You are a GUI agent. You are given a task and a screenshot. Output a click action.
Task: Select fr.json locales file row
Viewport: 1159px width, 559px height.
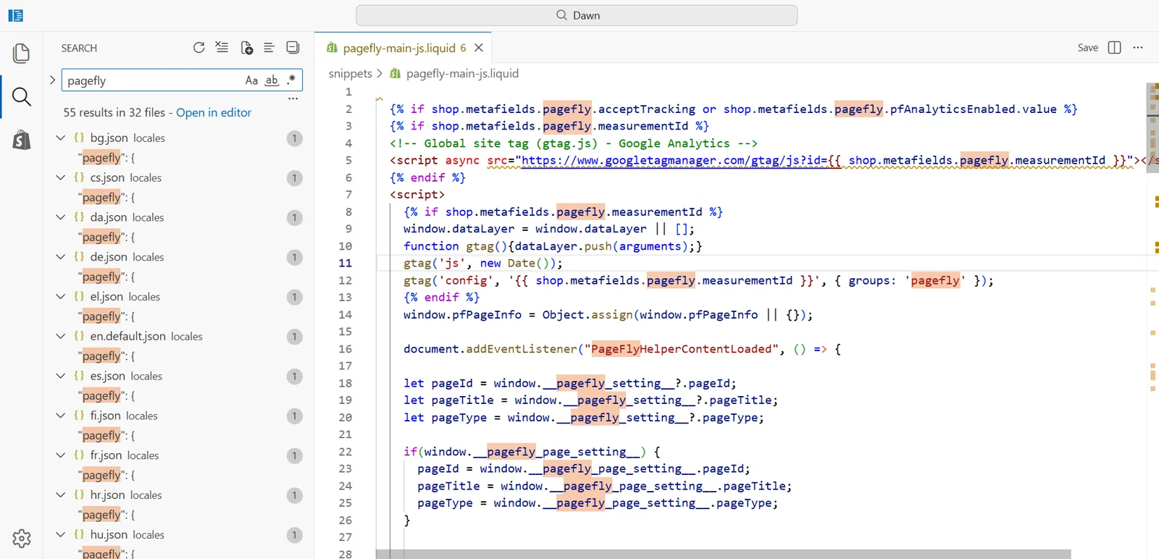tap(179, 455)
